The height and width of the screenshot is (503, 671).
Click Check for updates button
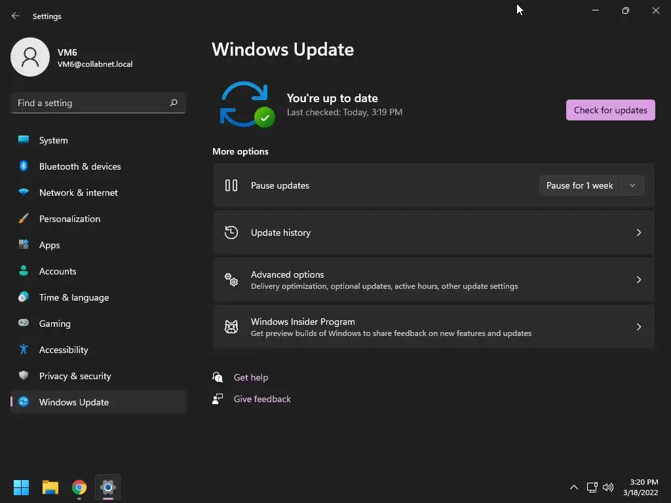tap(610, 110)
